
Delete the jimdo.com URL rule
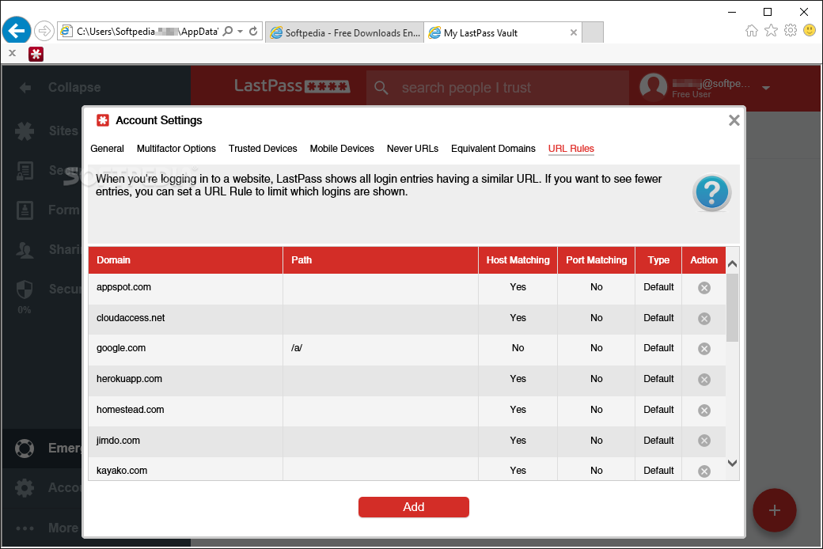click(x=704, y=441)
